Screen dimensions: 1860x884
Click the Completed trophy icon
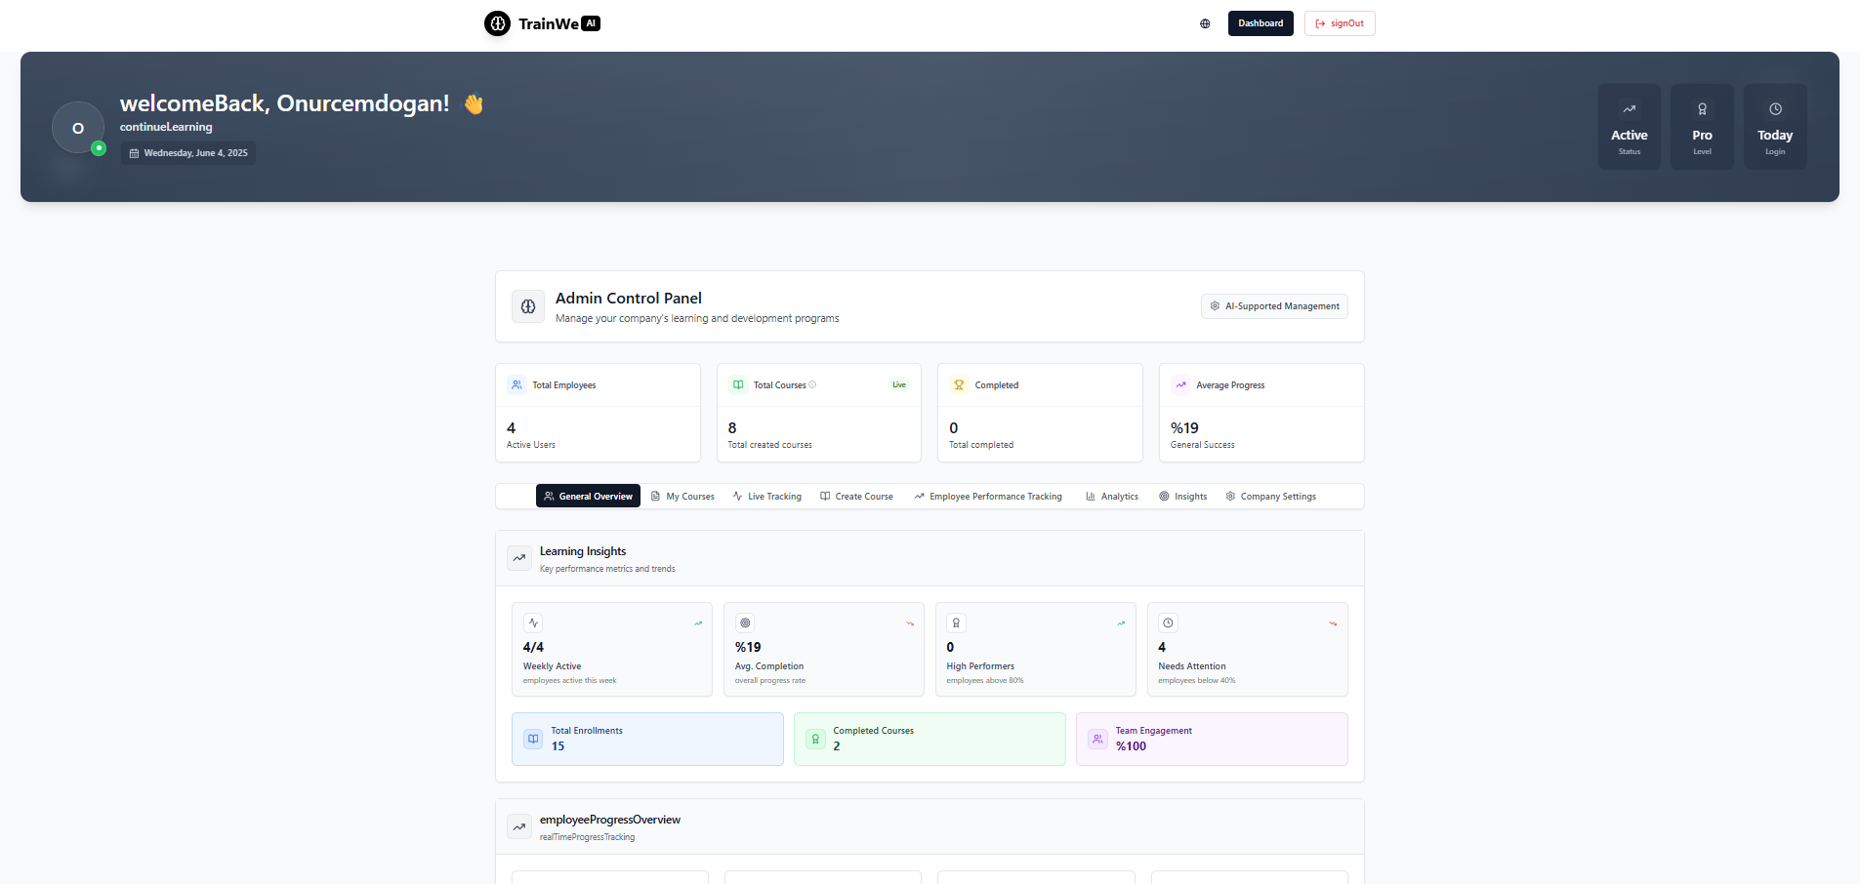[959, 385]
